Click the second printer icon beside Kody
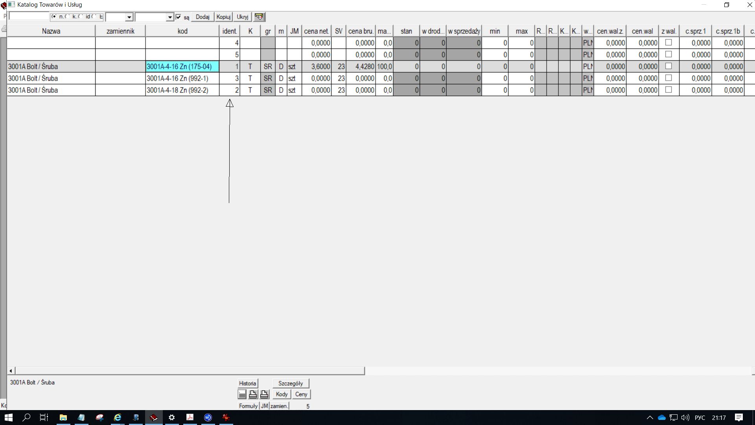The image size is (755, 425). (264, 394)
